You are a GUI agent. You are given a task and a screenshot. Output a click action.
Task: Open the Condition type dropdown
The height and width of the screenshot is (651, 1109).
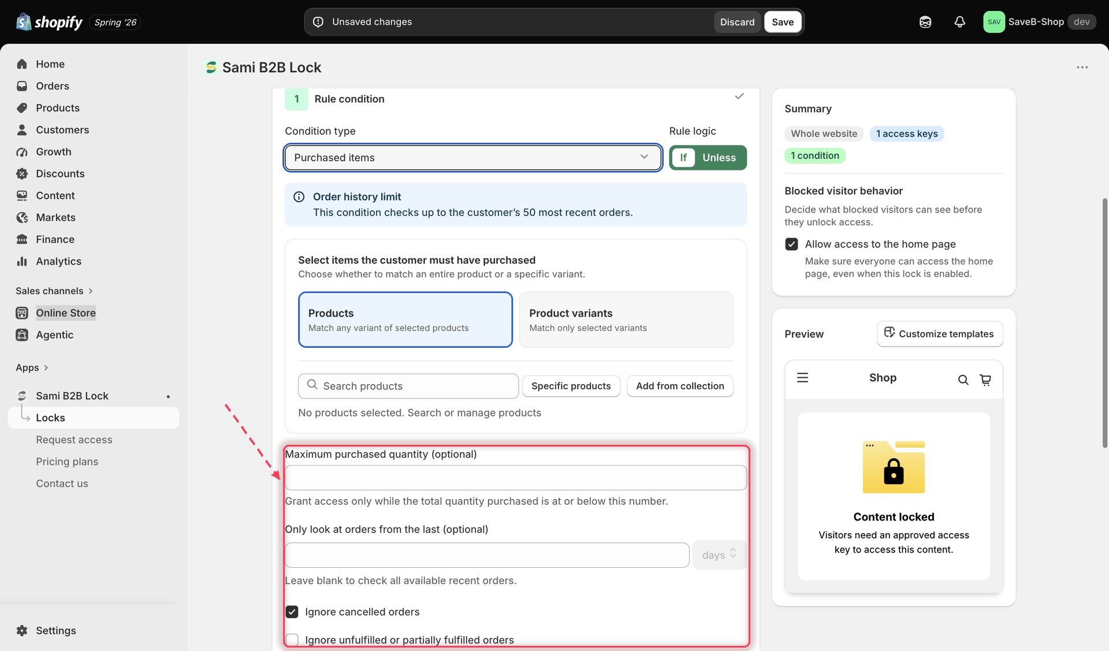pyautogui.click(x=472, y=158)
